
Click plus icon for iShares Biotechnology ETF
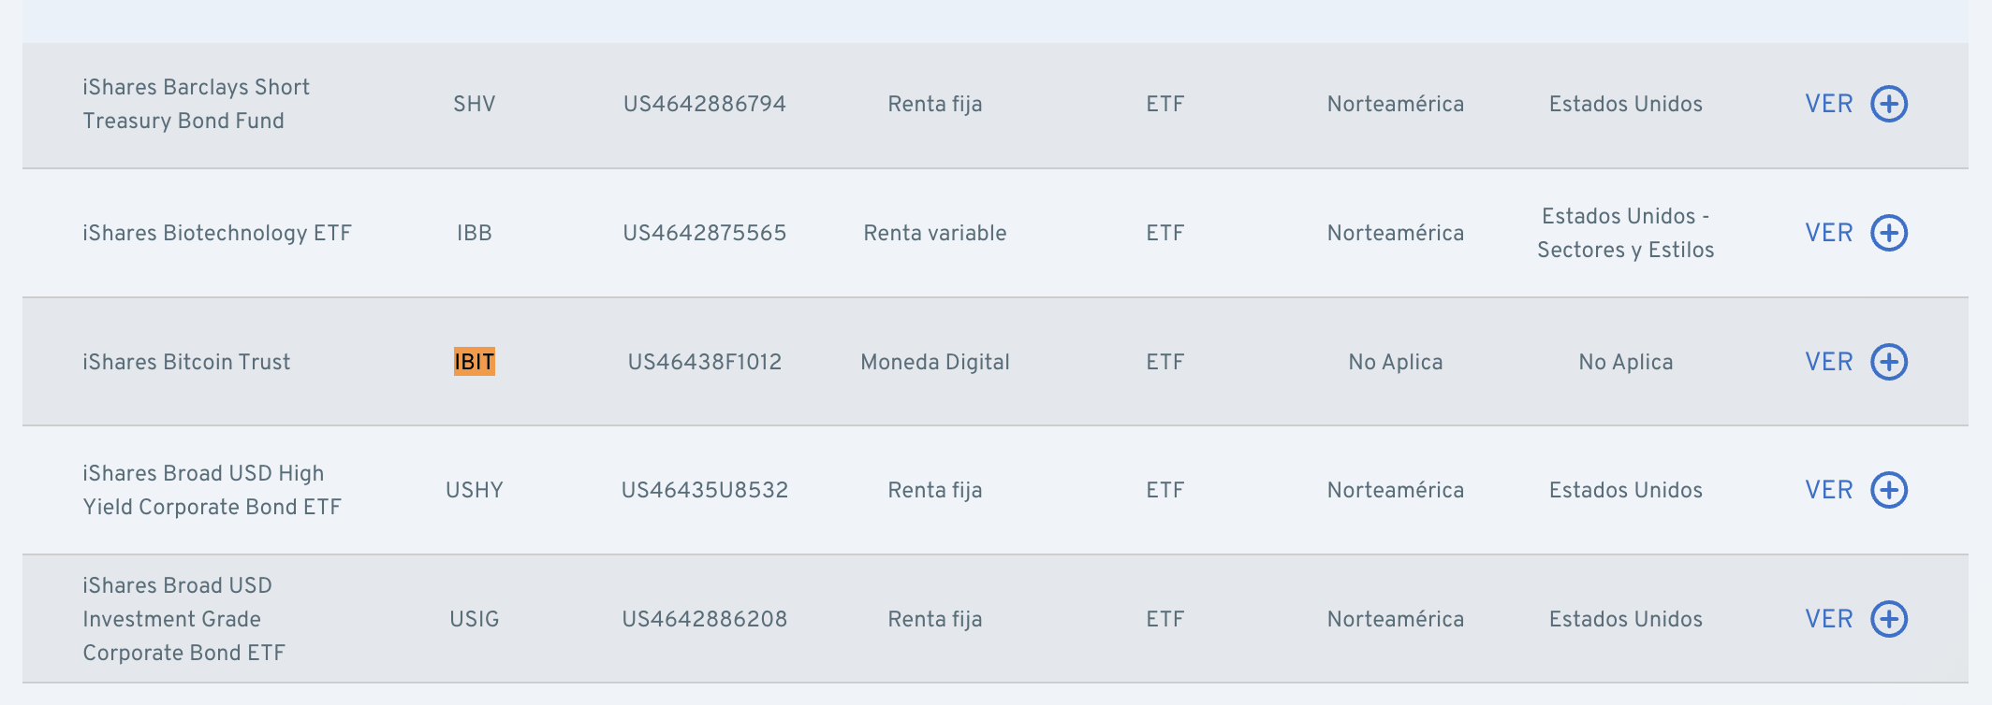pos(1889,233)
